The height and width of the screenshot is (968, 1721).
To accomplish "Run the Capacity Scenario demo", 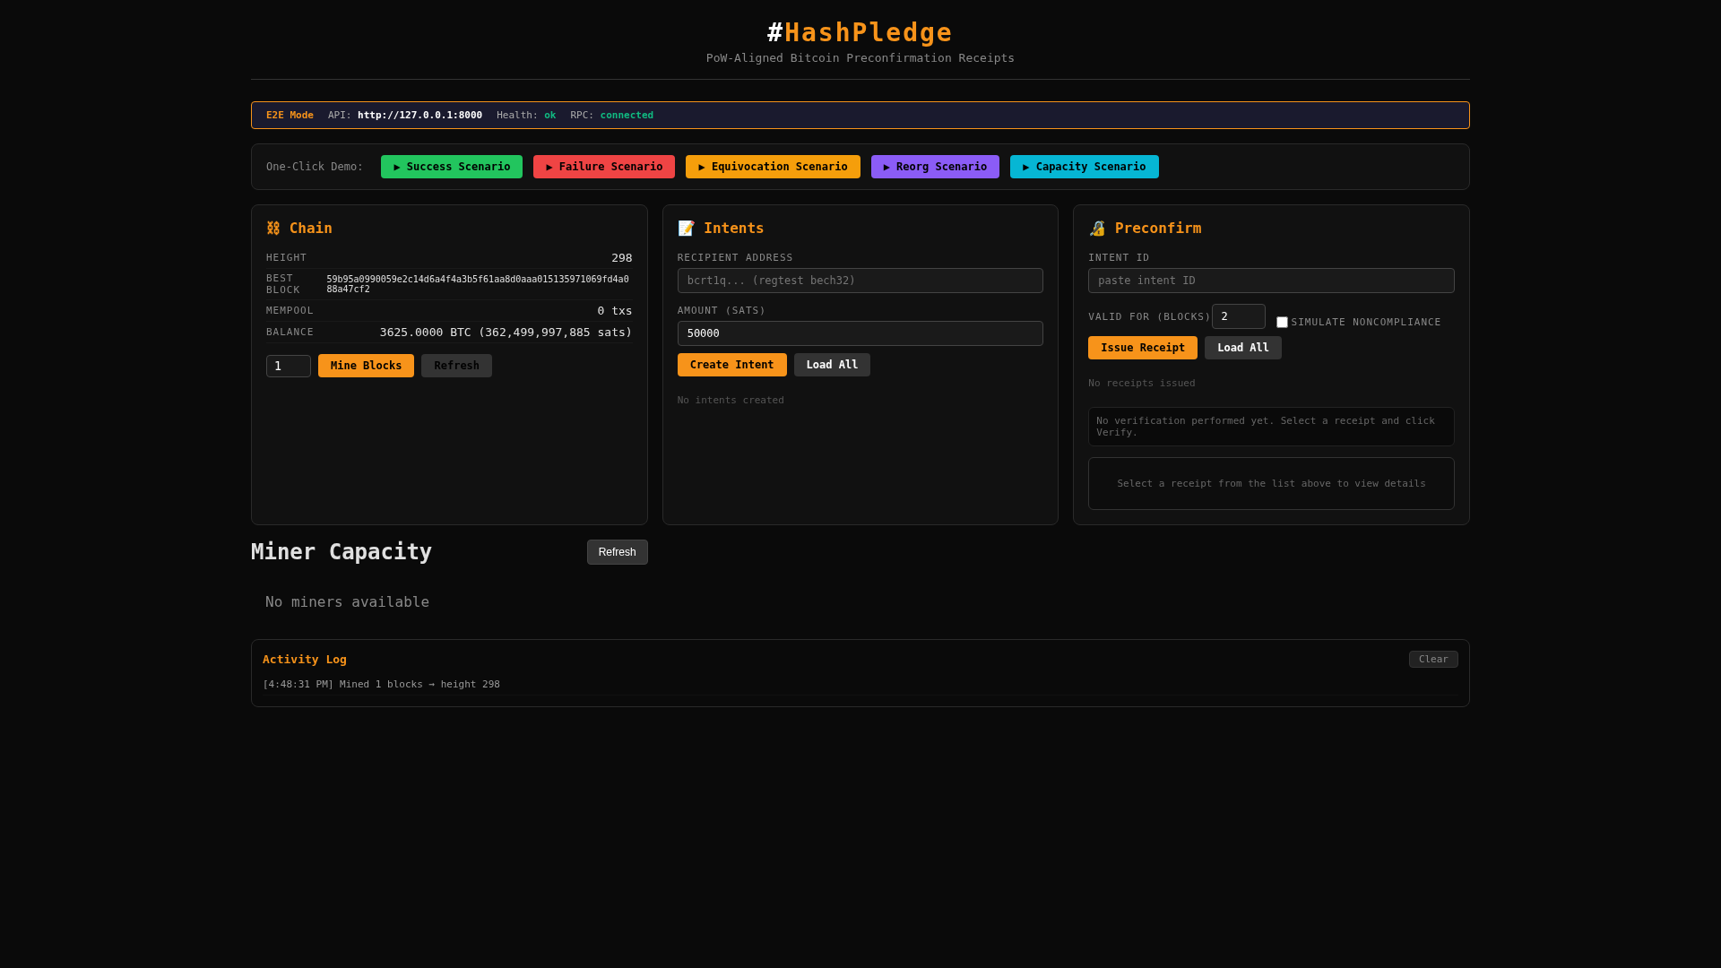I will (1084, 167).
